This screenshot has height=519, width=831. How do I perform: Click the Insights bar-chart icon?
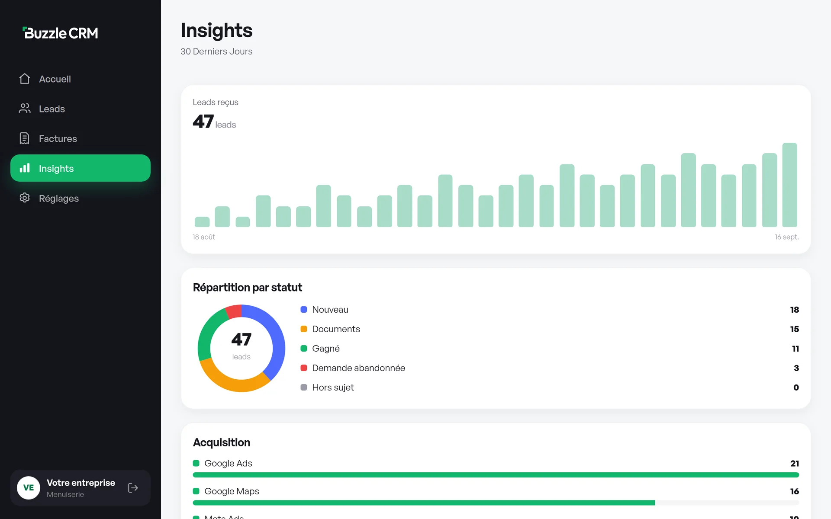25,168
